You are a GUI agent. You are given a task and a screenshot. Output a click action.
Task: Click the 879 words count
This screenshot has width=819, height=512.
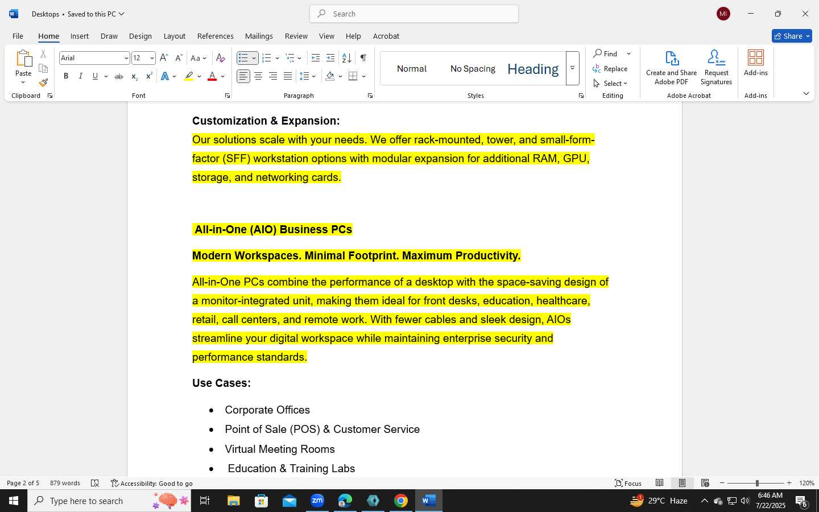pos(65,483)
